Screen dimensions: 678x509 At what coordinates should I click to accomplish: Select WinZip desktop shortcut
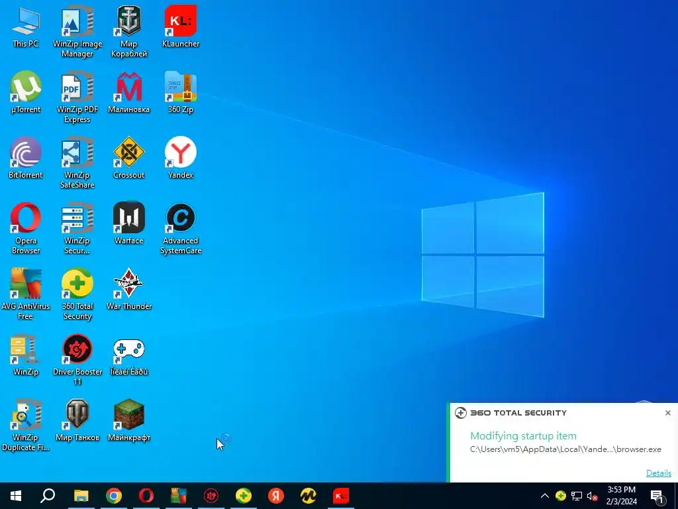click(26, 356)
